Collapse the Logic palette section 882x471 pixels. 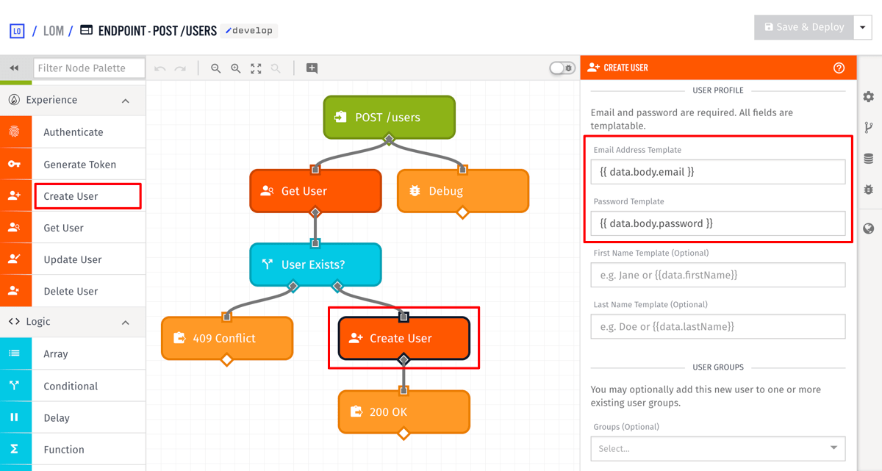[x=126, y=323]
